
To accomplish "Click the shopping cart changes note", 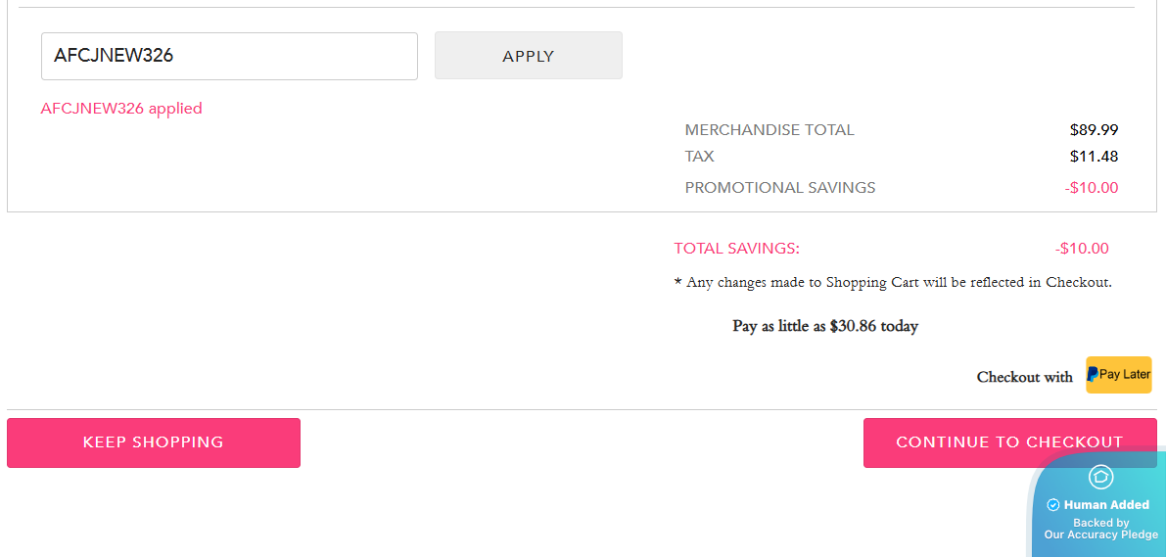I will [x=893, y=283].
